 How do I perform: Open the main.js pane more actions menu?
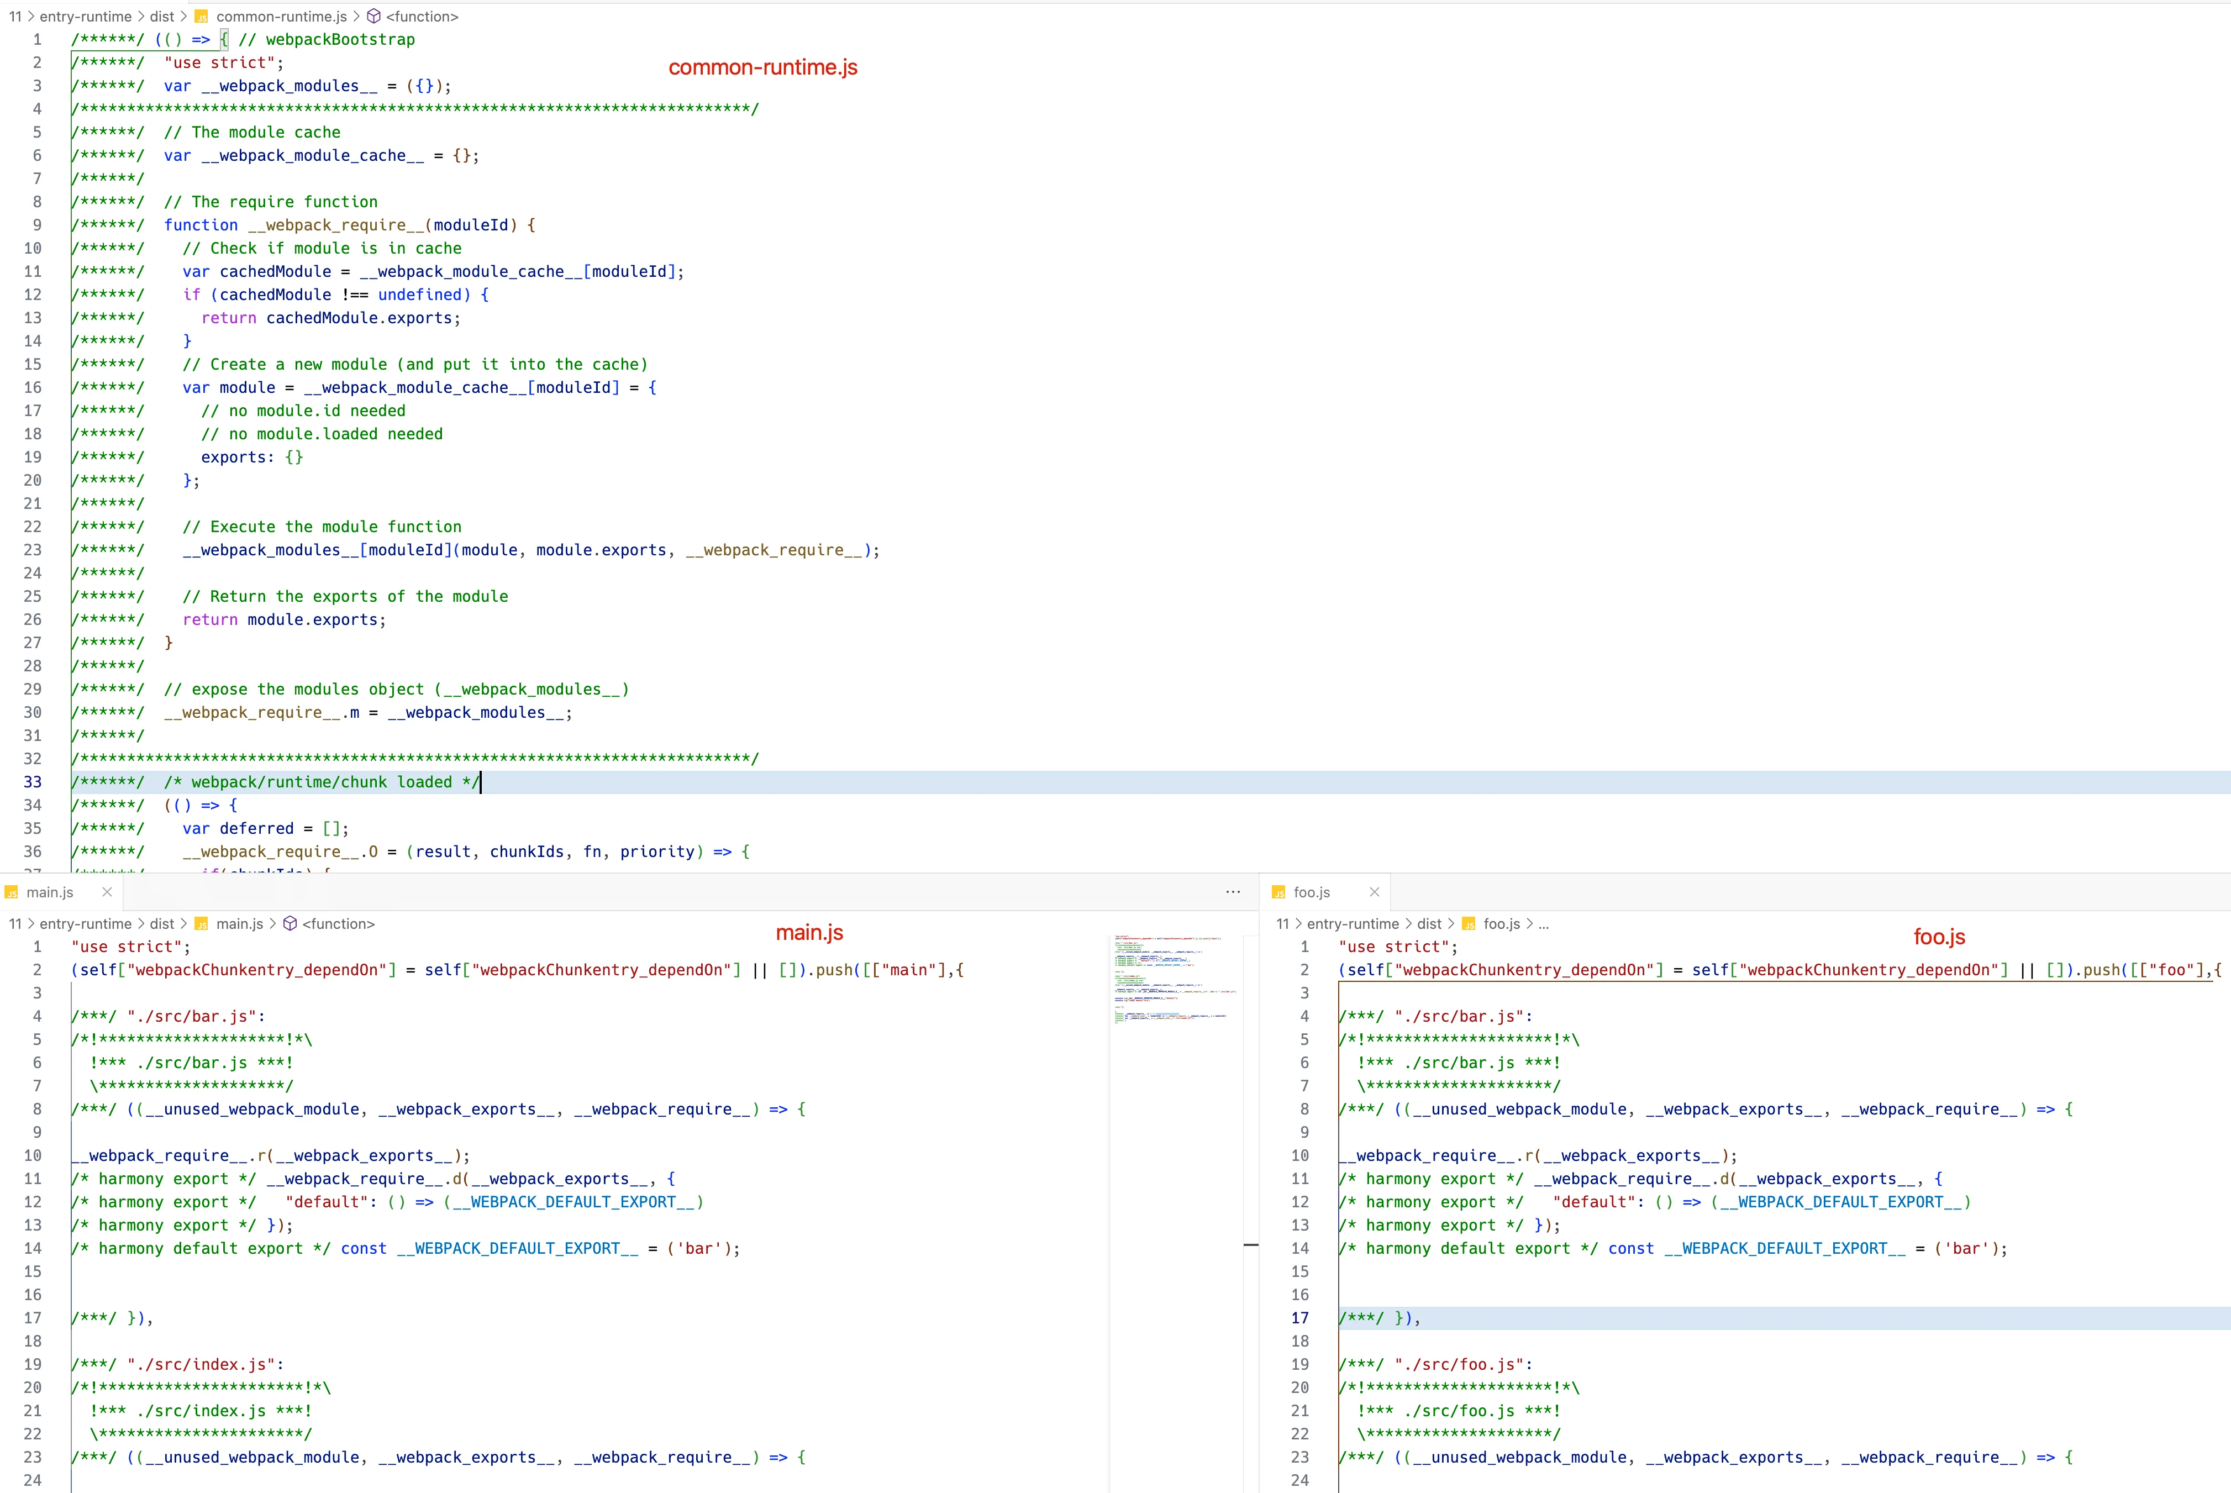click(x=1233, y=892)
